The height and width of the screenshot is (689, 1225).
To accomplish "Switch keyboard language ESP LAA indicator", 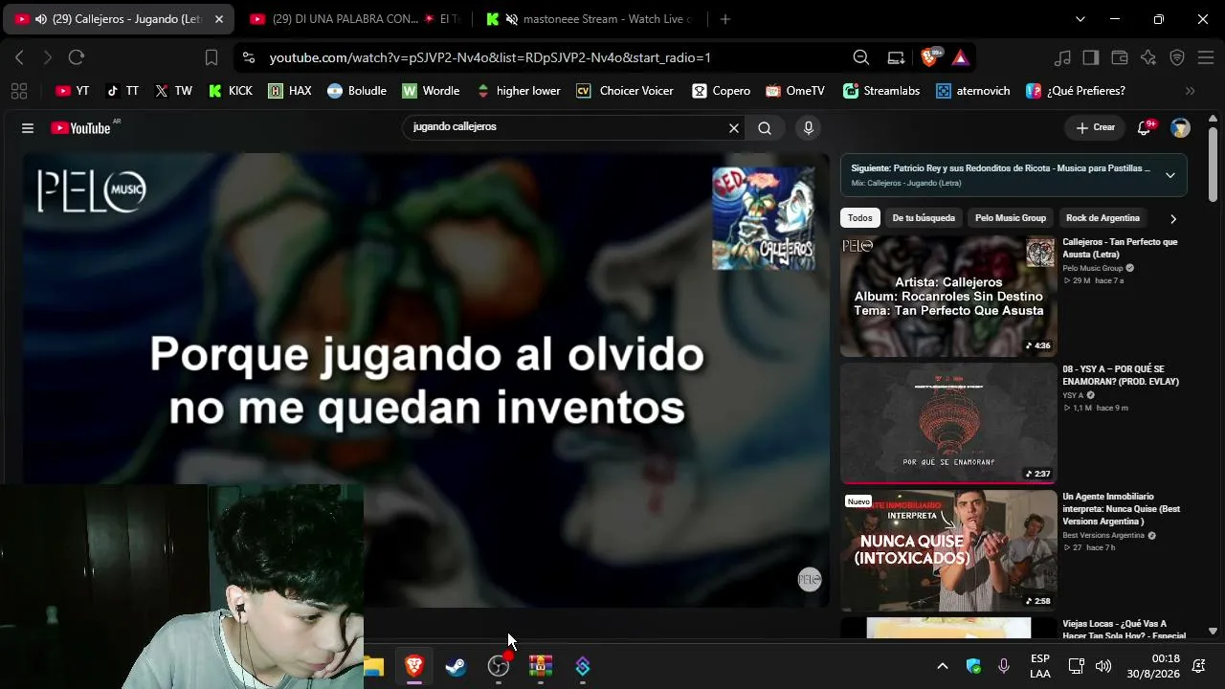I will (1040, 666).
